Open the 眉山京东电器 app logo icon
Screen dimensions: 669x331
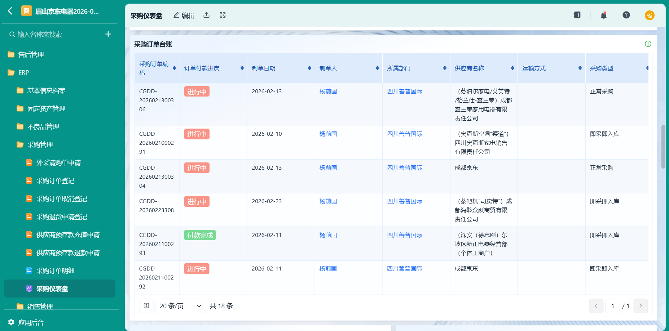tap(26, 11)
